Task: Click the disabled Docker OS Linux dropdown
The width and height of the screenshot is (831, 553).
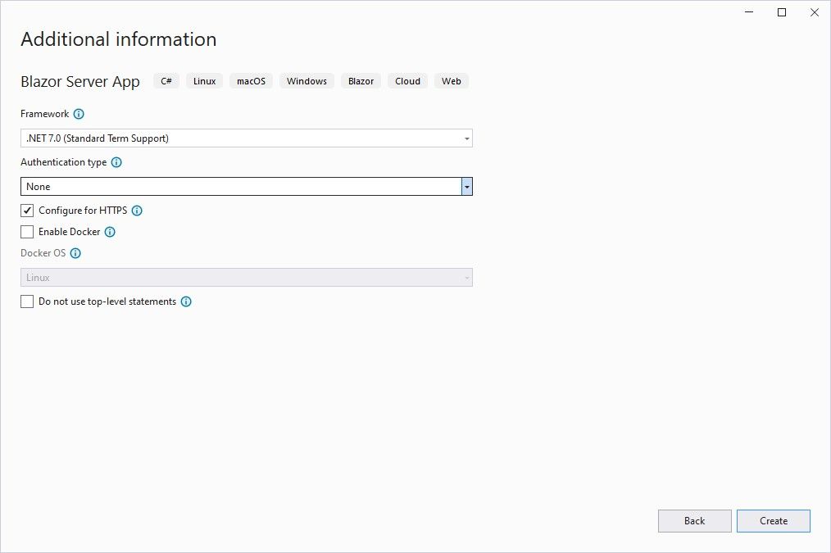Action: pos(246,278)
